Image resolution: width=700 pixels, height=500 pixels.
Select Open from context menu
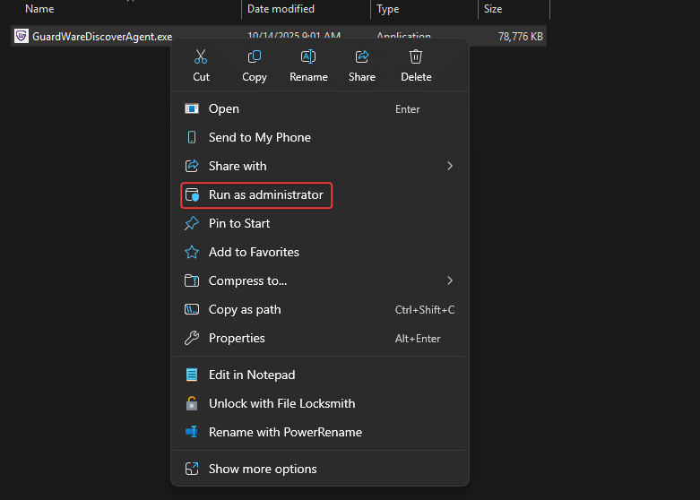coord(224,108)
